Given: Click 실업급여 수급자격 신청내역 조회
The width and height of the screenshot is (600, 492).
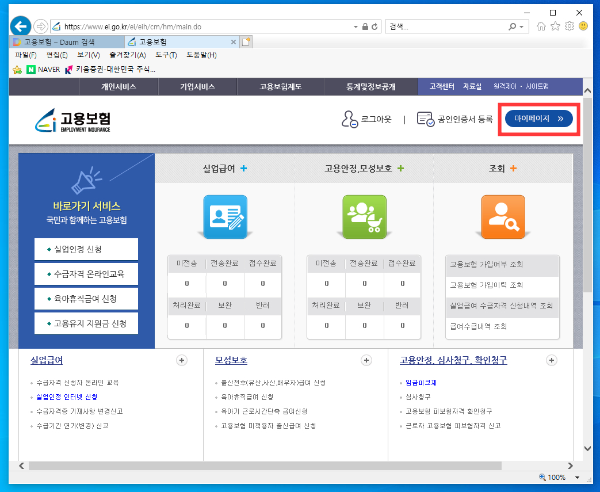Looking at the screenshot, I should [502, 306].
